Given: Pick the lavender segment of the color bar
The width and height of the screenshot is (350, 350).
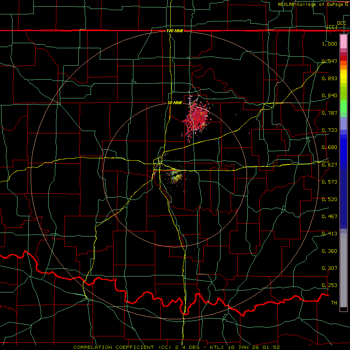Looking at the screenshot, I should pyautogui.click(x=343, y=123).
